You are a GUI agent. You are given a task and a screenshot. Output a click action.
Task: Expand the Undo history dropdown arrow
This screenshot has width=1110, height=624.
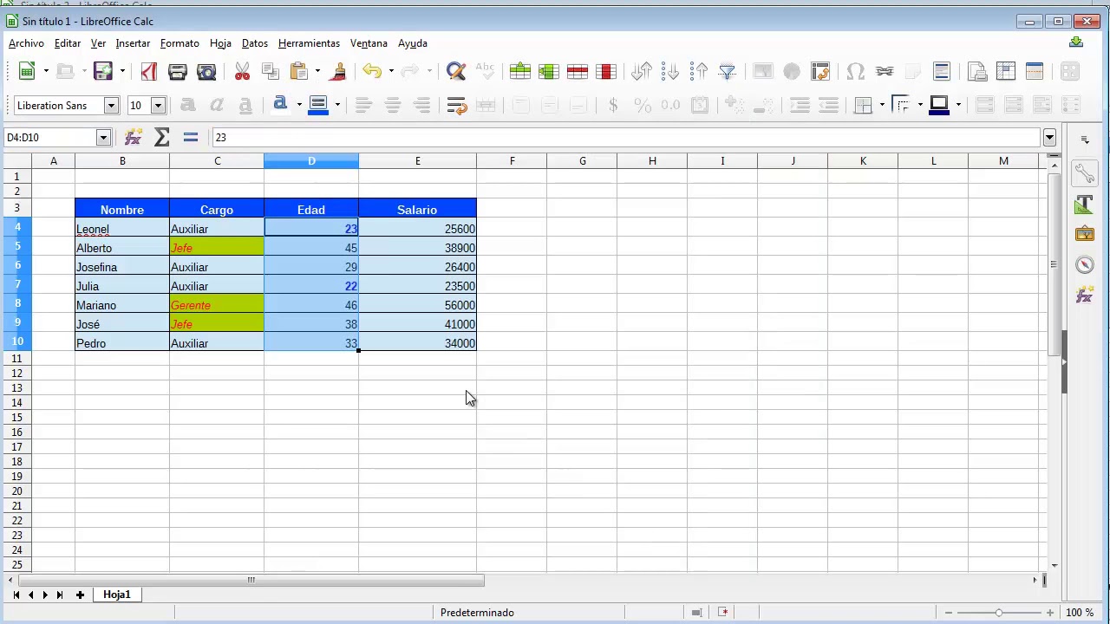tap(391, 71)
